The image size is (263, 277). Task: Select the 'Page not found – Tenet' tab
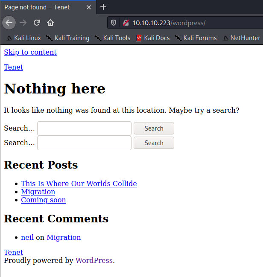coord(48,7)
